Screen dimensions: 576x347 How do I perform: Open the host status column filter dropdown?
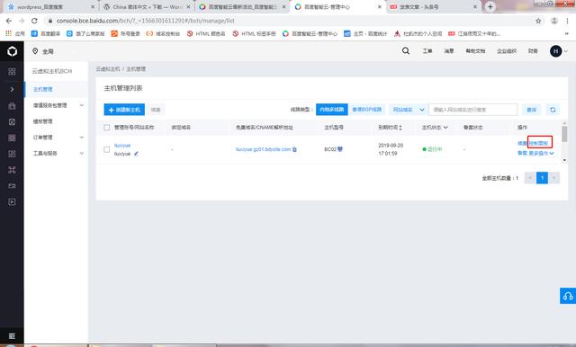pyautogui.click(x=445, y=128)
